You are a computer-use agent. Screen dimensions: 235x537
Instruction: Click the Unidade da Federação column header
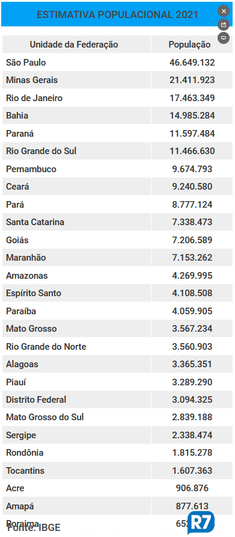[x=74, y=45]
